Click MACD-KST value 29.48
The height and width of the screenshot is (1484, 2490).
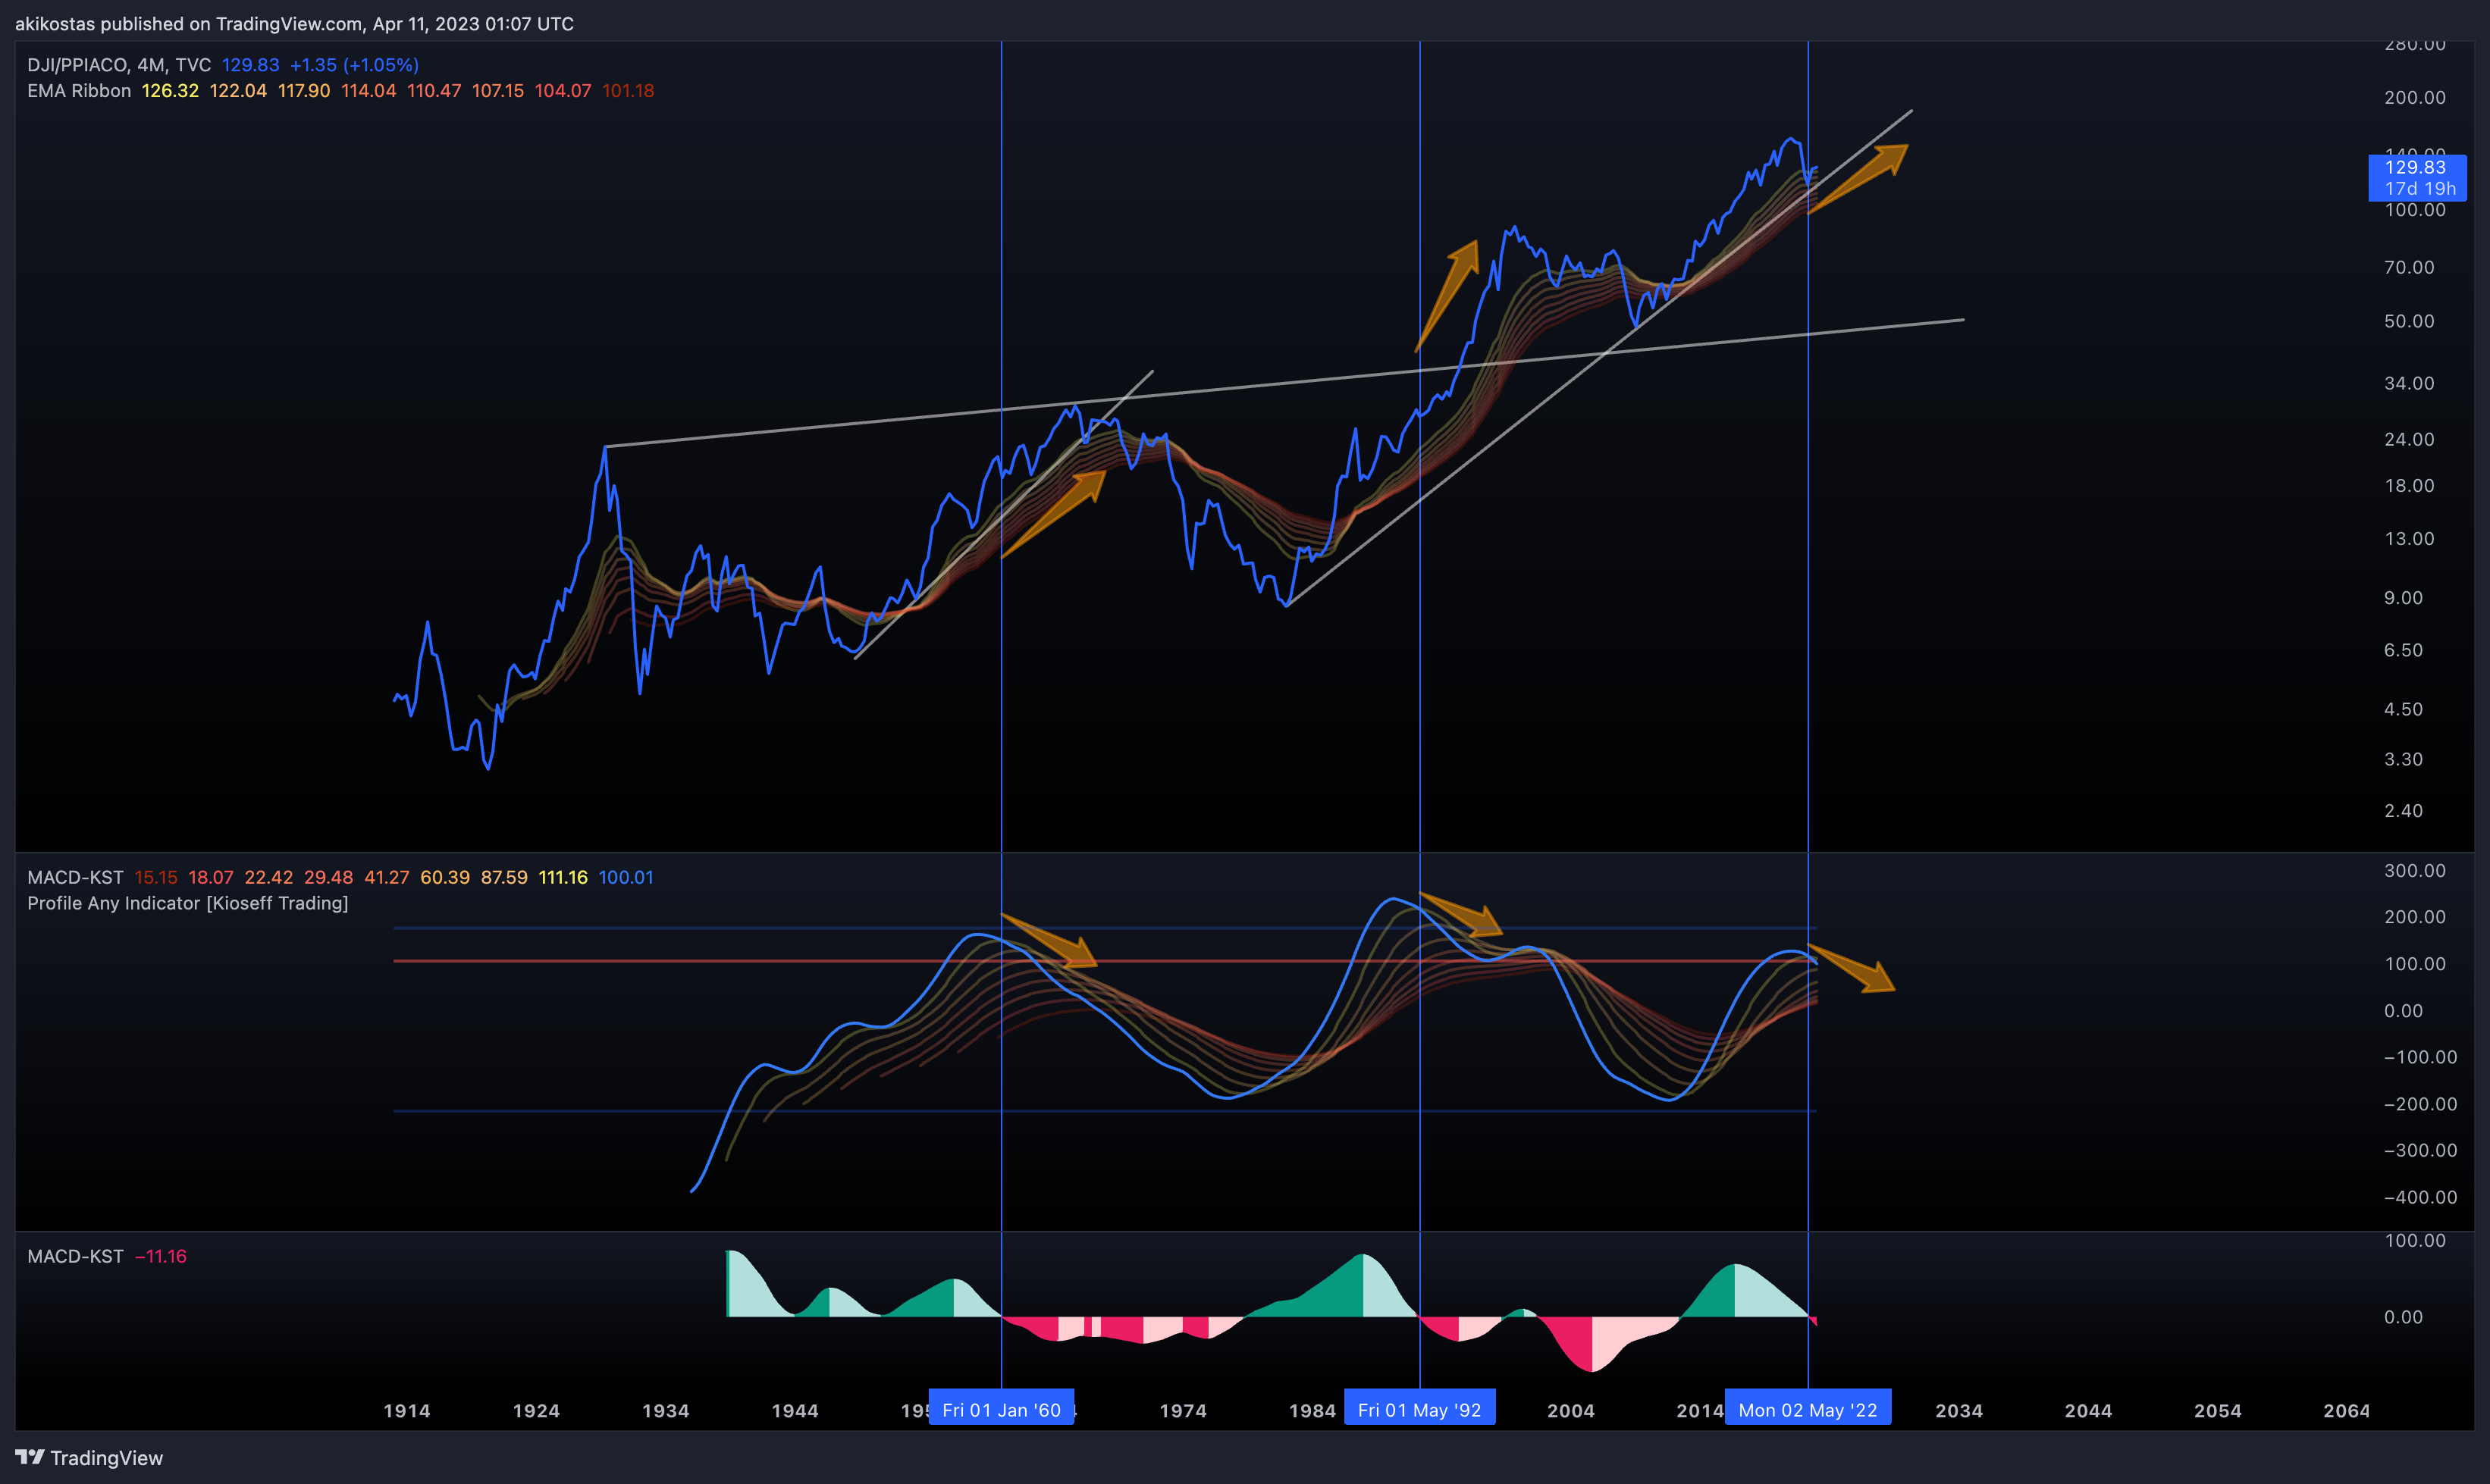tap(329, 878)
